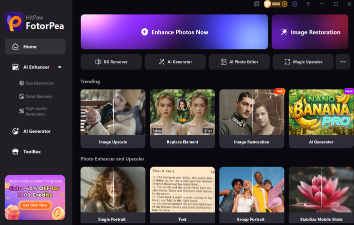The width and height of the screenshot is (354, 225).
Task: Open the Black Friday sale banner
Action: [x=35, y=197]
